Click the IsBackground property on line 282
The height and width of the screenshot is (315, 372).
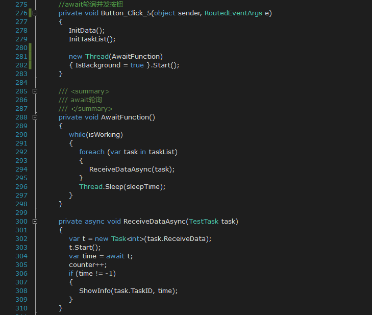[x=98, y=65]
